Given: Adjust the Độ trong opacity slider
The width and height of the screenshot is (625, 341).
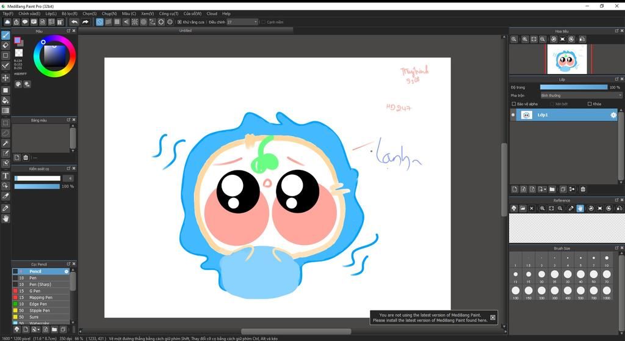Looking at the screenshot, I should pyautogui.click(x=574, y=87).
